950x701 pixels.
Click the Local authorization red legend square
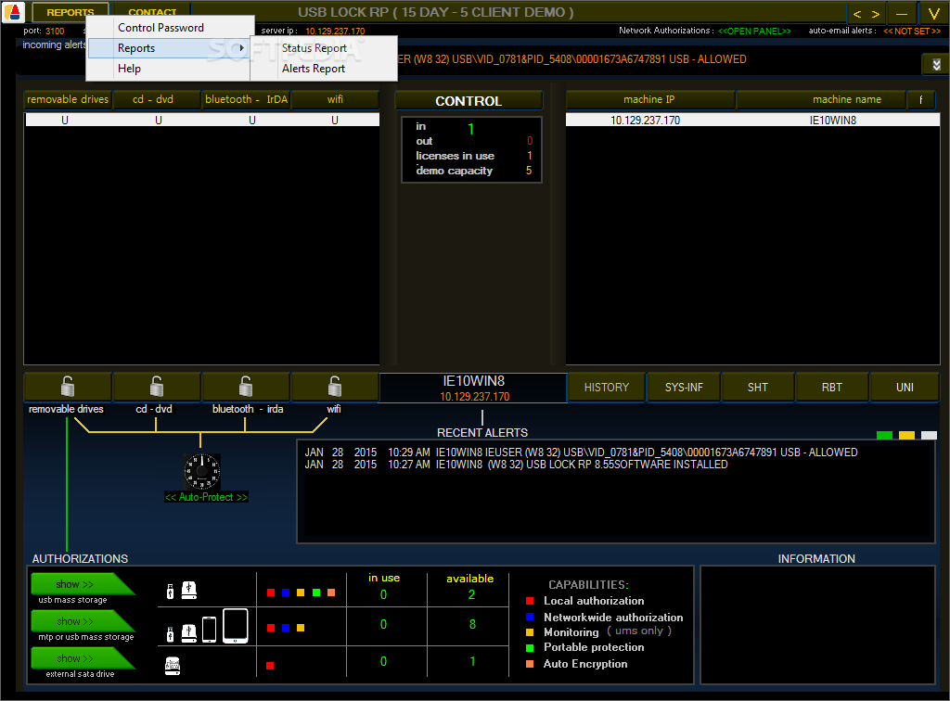tap(530, 601)
